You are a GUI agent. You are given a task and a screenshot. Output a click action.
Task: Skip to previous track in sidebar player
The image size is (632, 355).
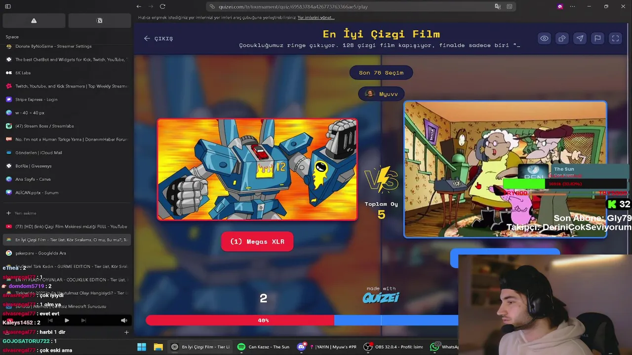click(50, 320)
